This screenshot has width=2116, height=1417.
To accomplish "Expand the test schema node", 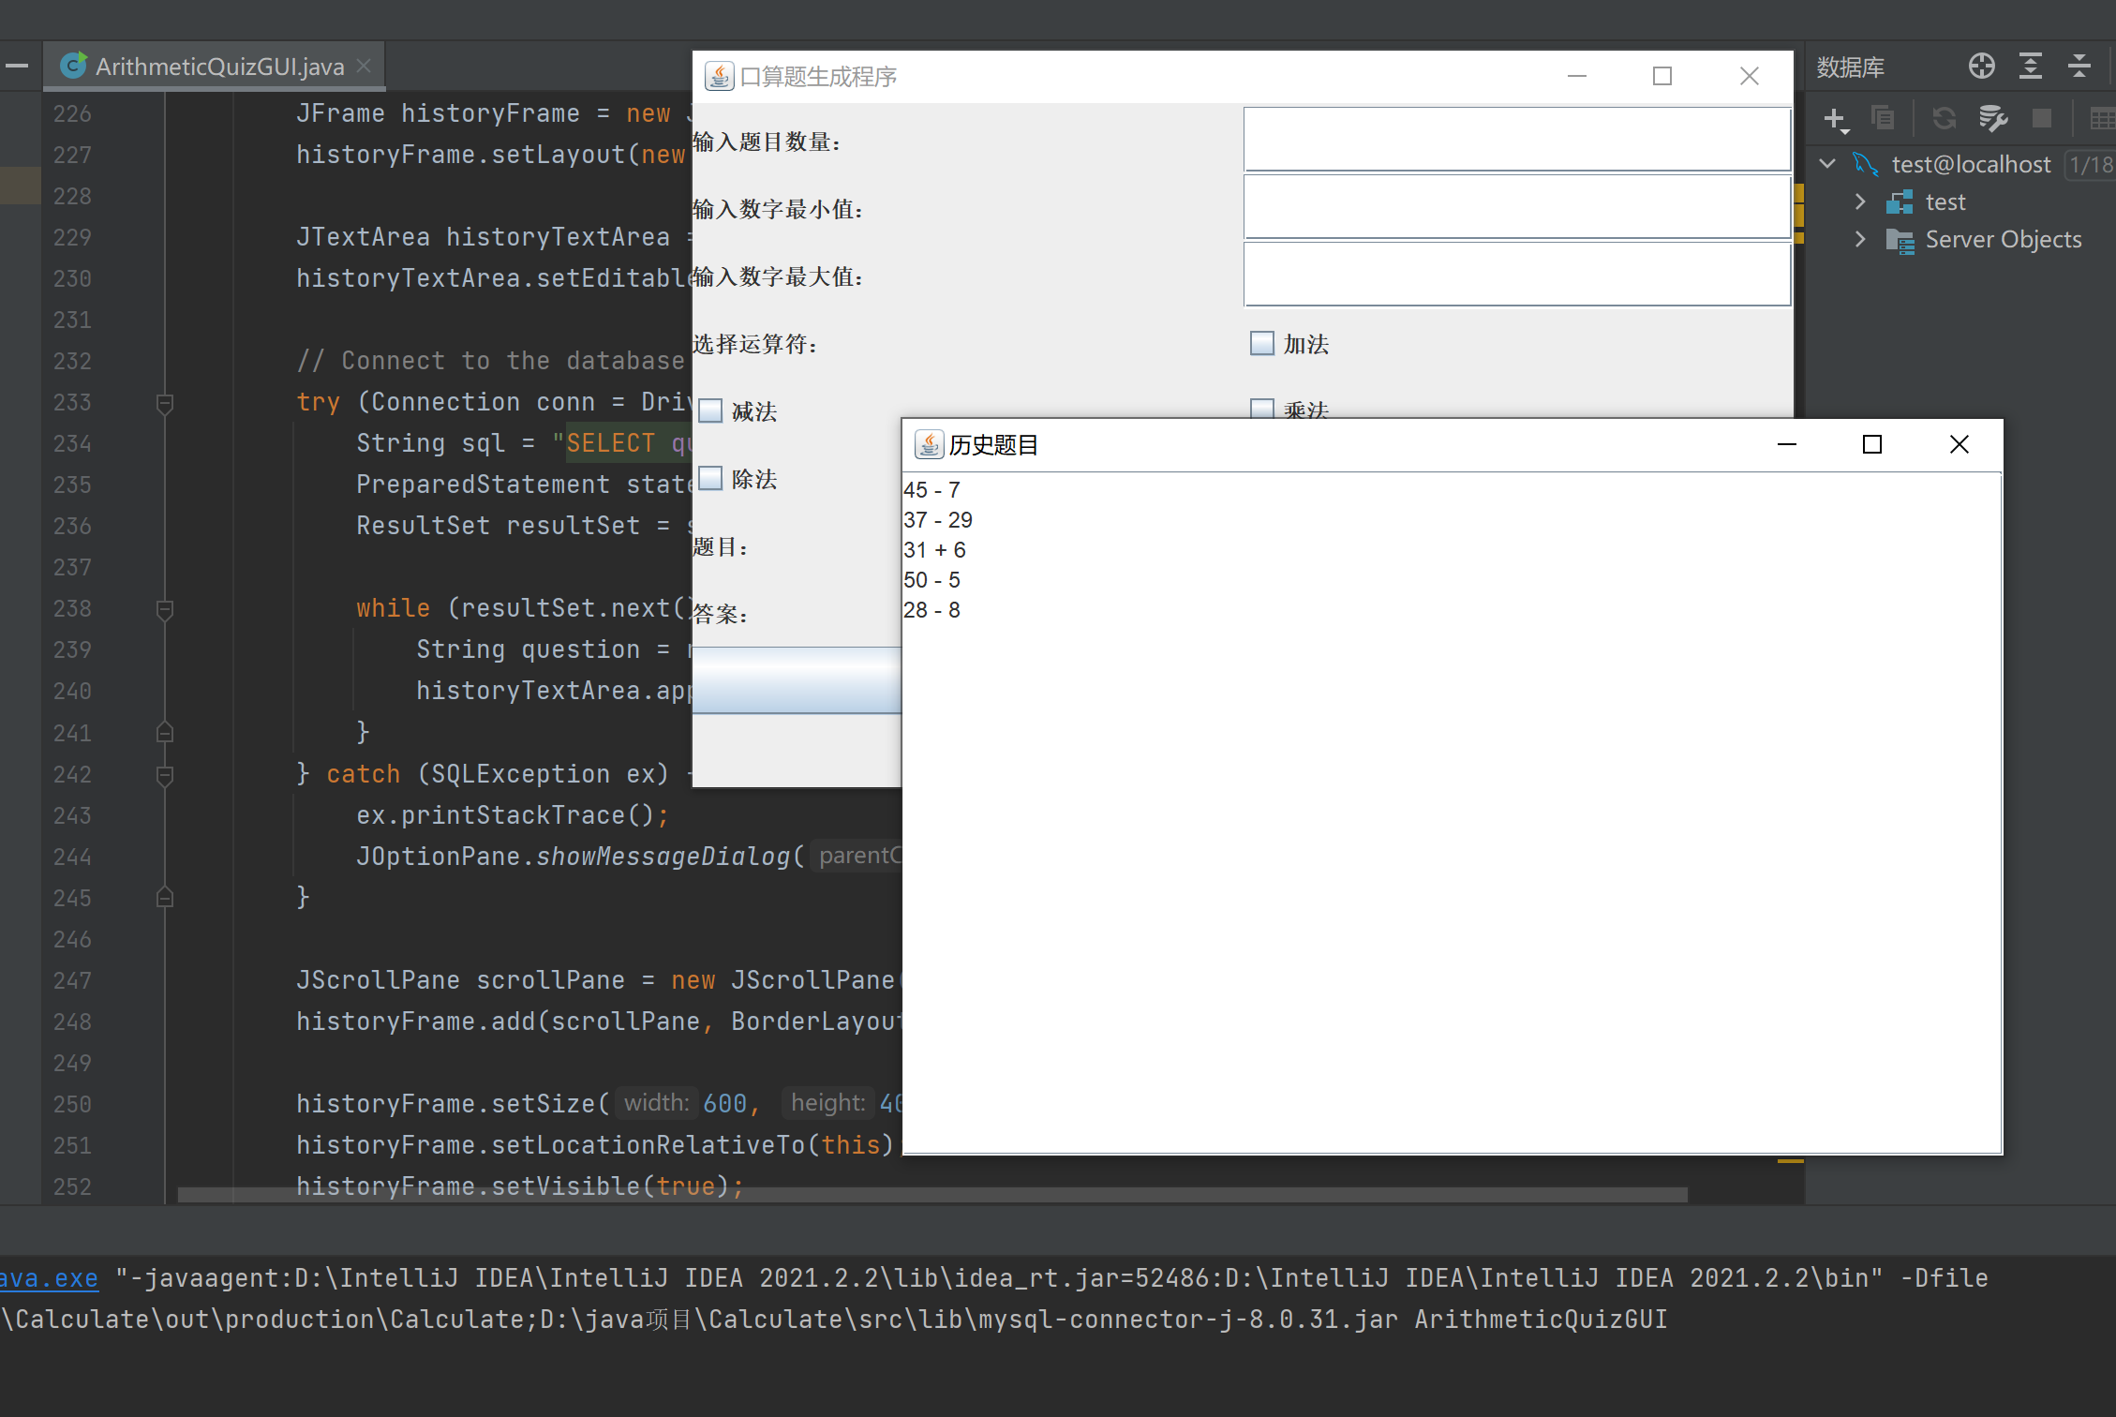I will [1860, 201].
